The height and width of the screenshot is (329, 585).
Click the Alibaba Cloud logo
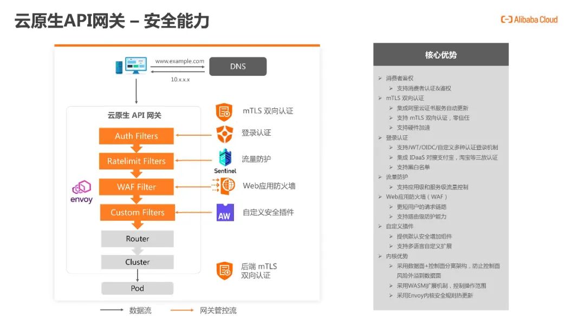point(529,19)
